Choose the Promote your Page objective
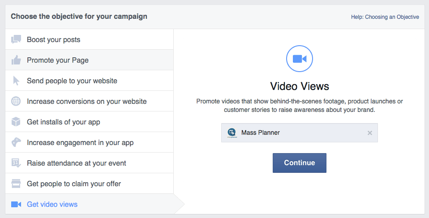 (89, 60)
